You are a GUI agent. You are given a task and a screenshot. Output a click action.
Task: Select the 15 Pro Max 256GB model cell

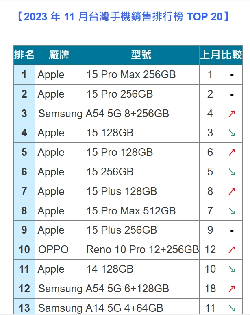pos(131,74)
